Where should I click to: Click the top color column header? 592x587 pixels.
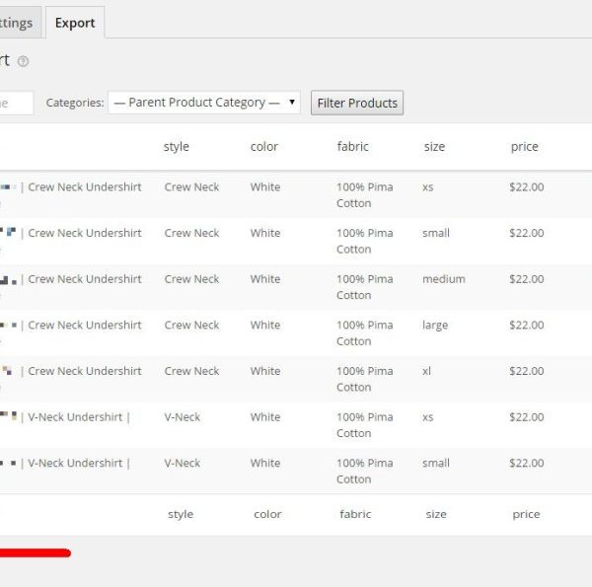263,147
